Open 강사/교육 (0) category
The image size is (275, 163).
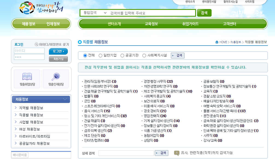213,140
